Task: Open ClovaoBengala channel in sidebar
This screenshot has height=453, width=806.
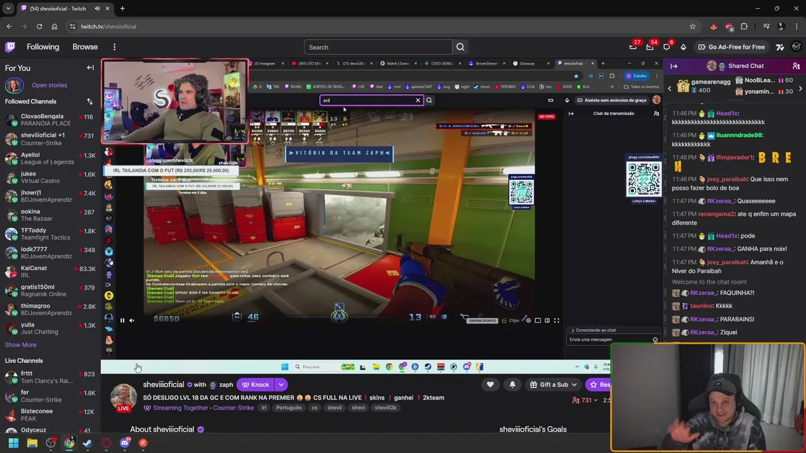Action: (49, 120)
